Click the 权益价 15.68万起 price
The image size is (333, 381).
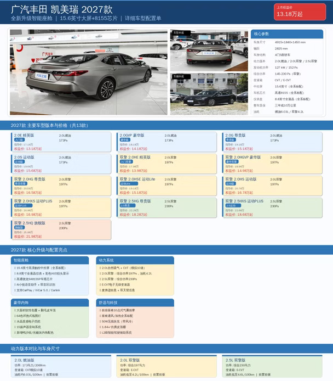[28, 171]
